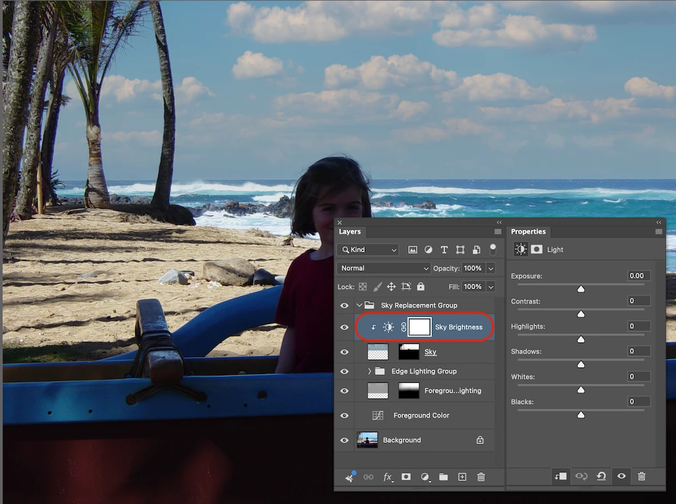Create a new layer with plus icon
Image resolution: width=676 pixels, height=504 pixels.
pos(462,477)
